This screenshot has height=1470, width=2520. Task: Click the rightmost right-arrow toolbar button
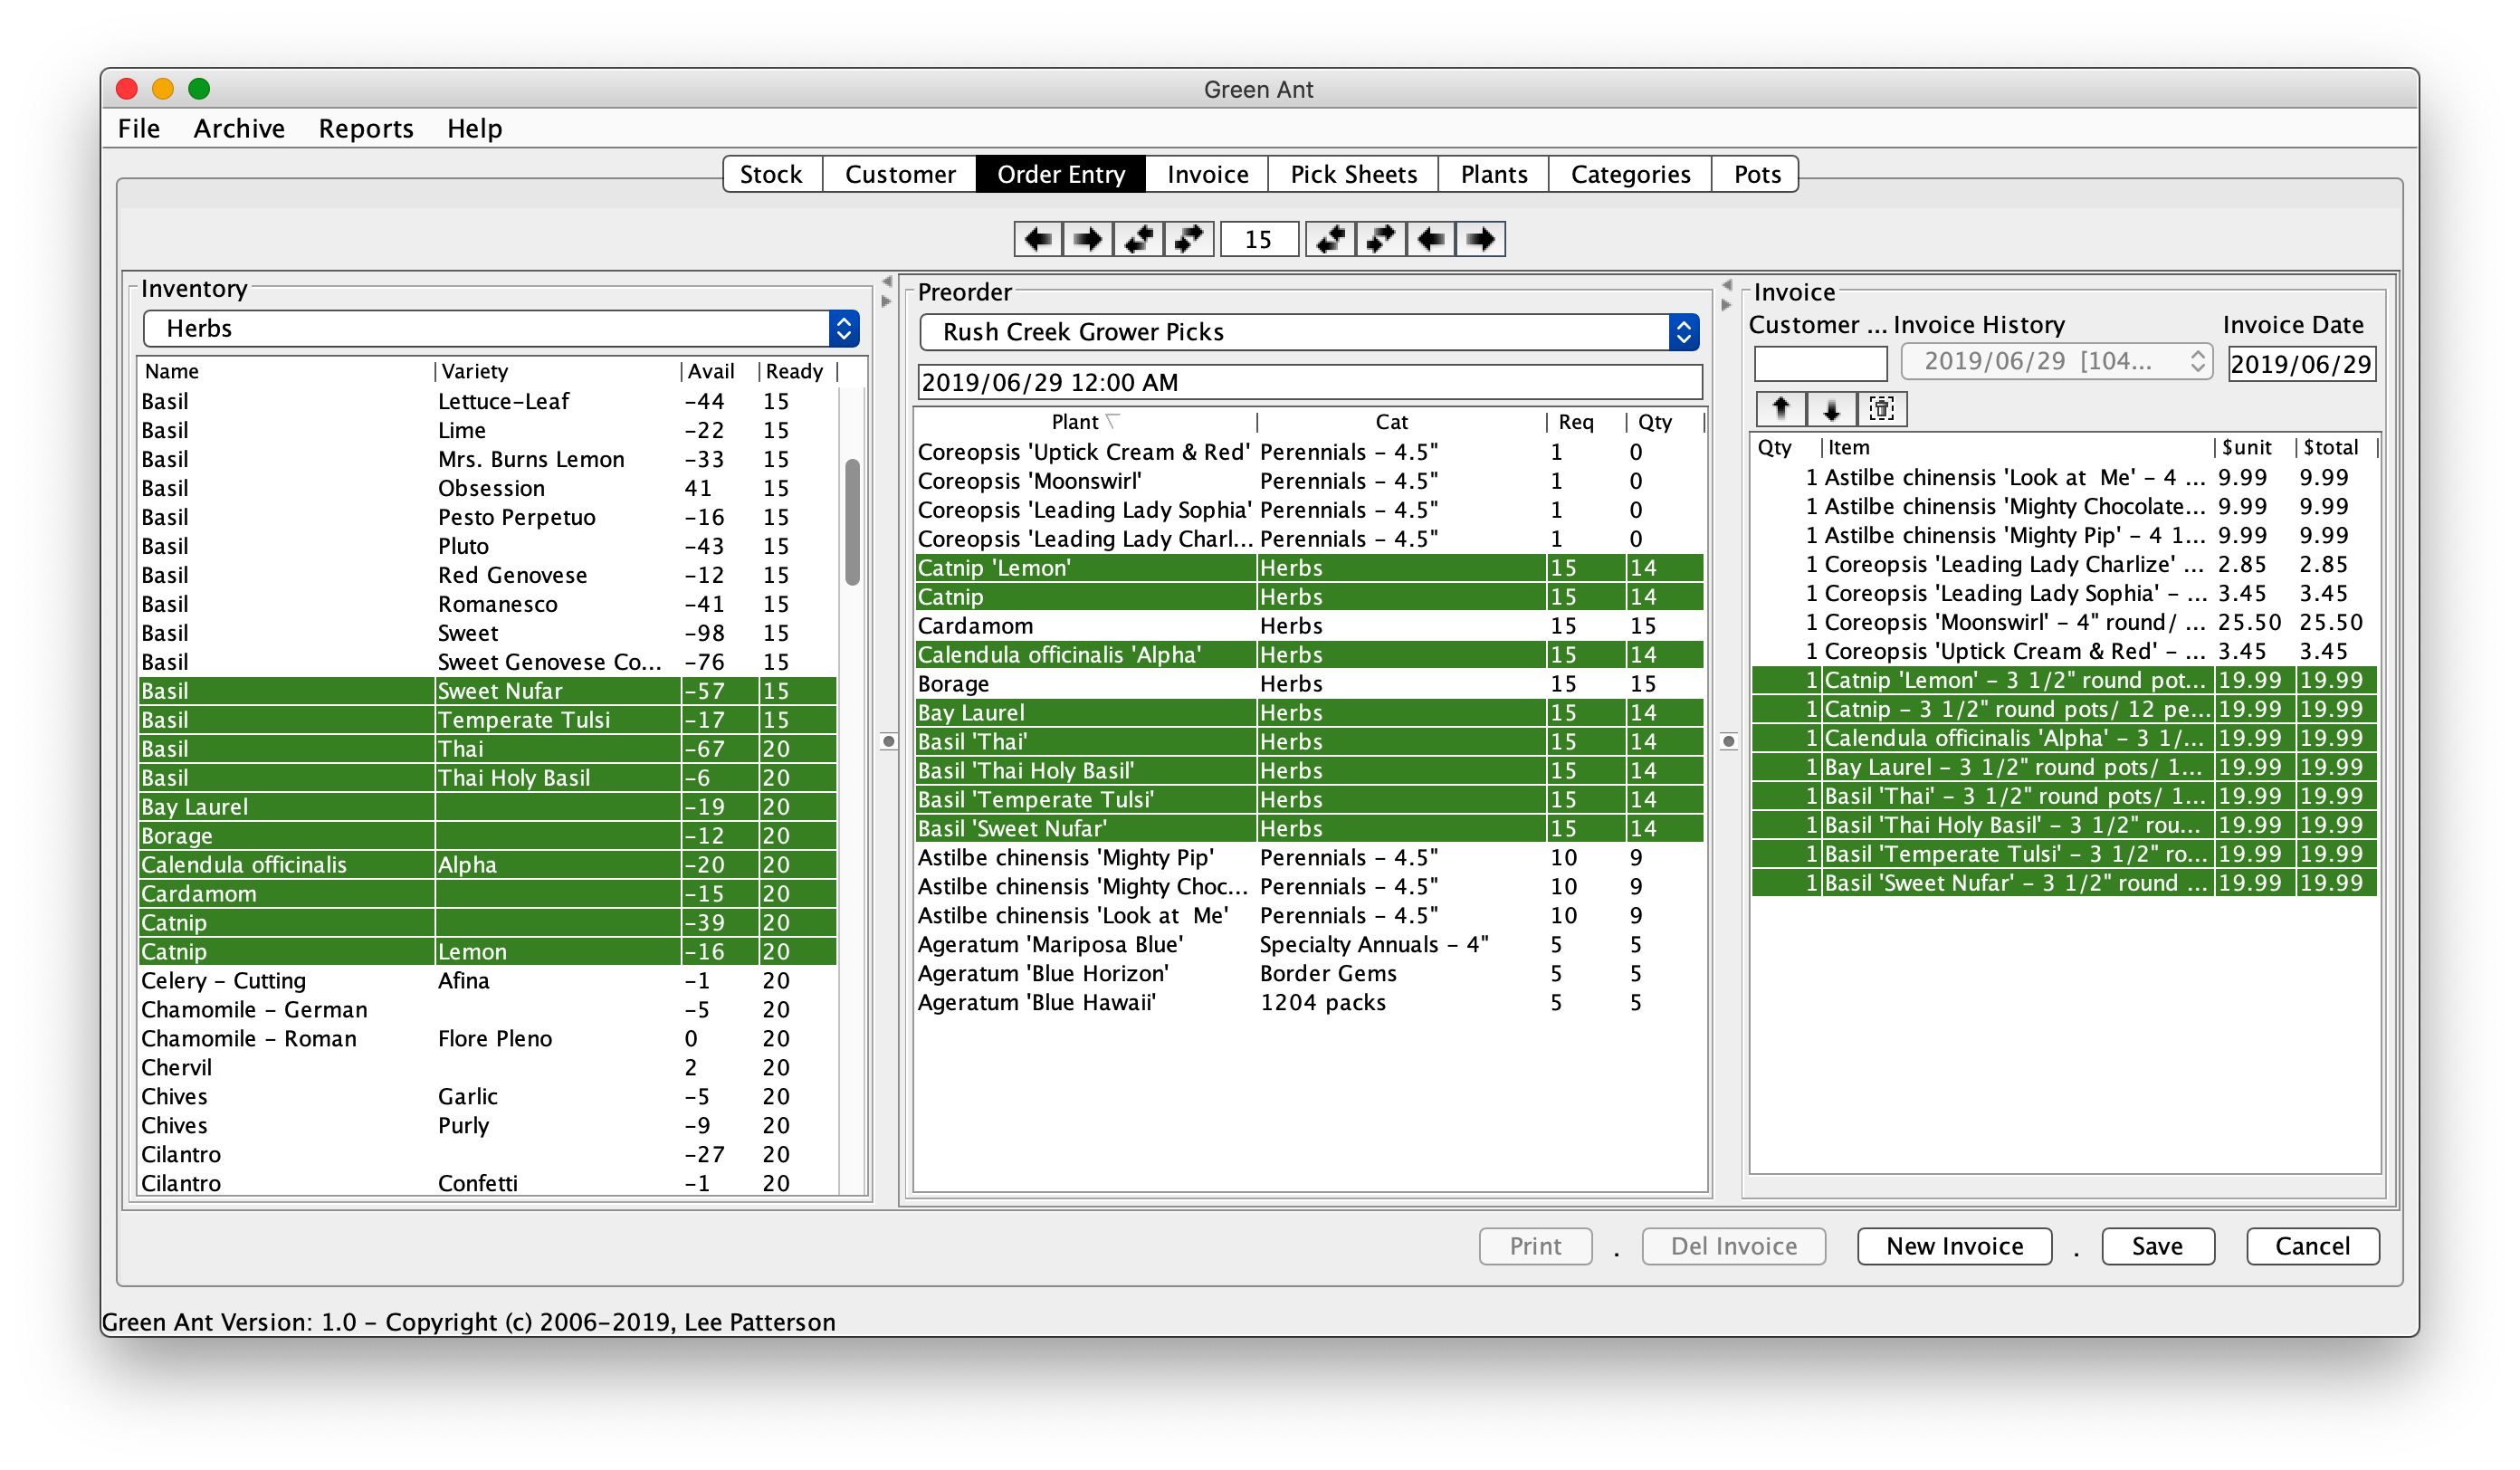1480,239
